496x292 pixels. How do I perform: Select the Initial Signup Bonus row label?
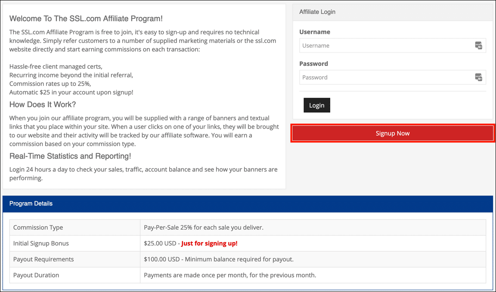click(41, 243)
